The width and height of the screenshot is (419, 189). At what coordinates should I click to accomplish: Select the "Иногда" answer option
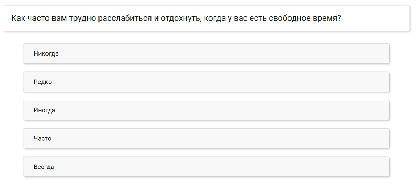pyautogui.click(x=206, y=110)
